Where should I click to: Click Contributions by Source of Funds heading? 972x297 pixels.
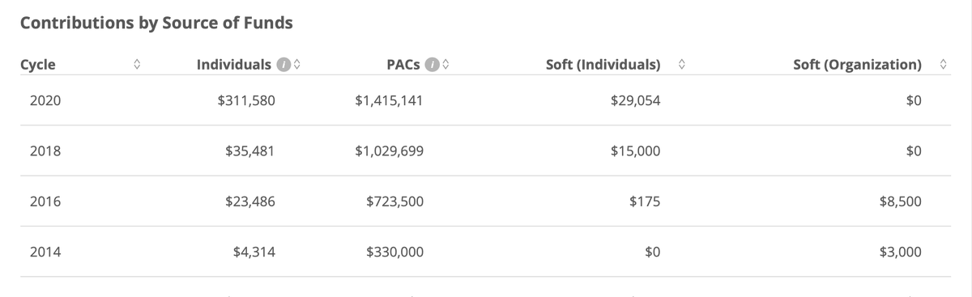coord(156,23)
